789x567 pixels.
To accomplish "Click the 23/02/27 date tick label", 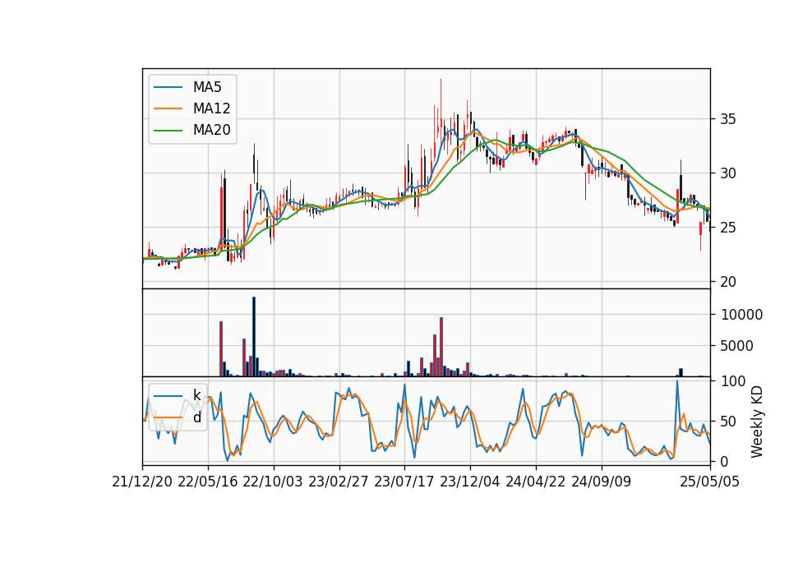I will tap(339, 482).
